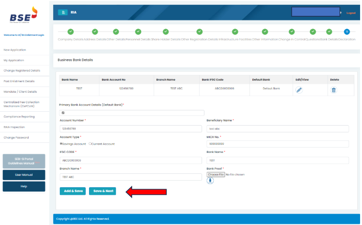Toggle the Primary Bank Account default checkbox
The image size is (362, 225).
pos(63,113)
